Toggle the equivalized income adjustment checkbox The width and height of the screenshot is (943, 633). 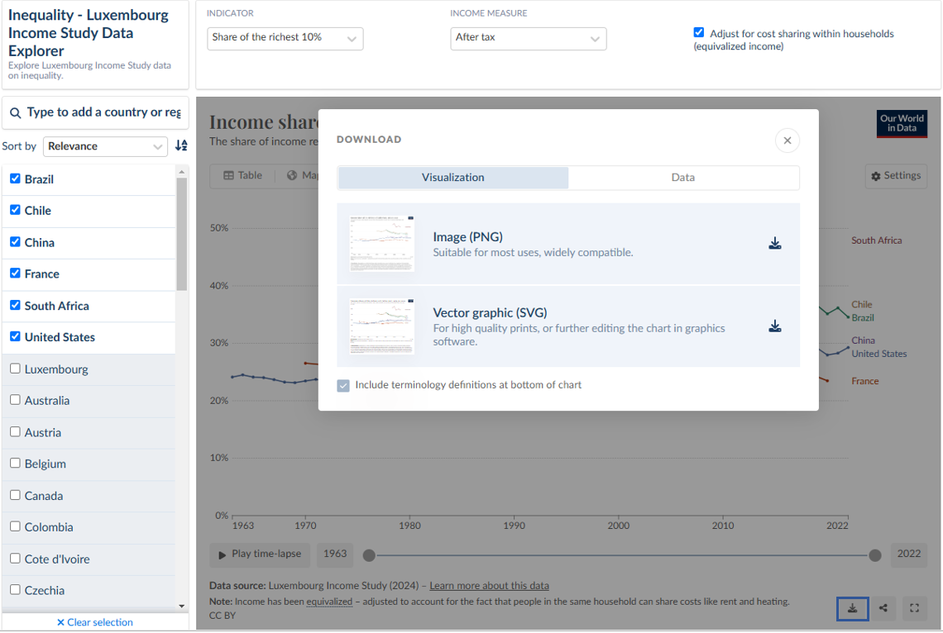click(x=699, y=33)
